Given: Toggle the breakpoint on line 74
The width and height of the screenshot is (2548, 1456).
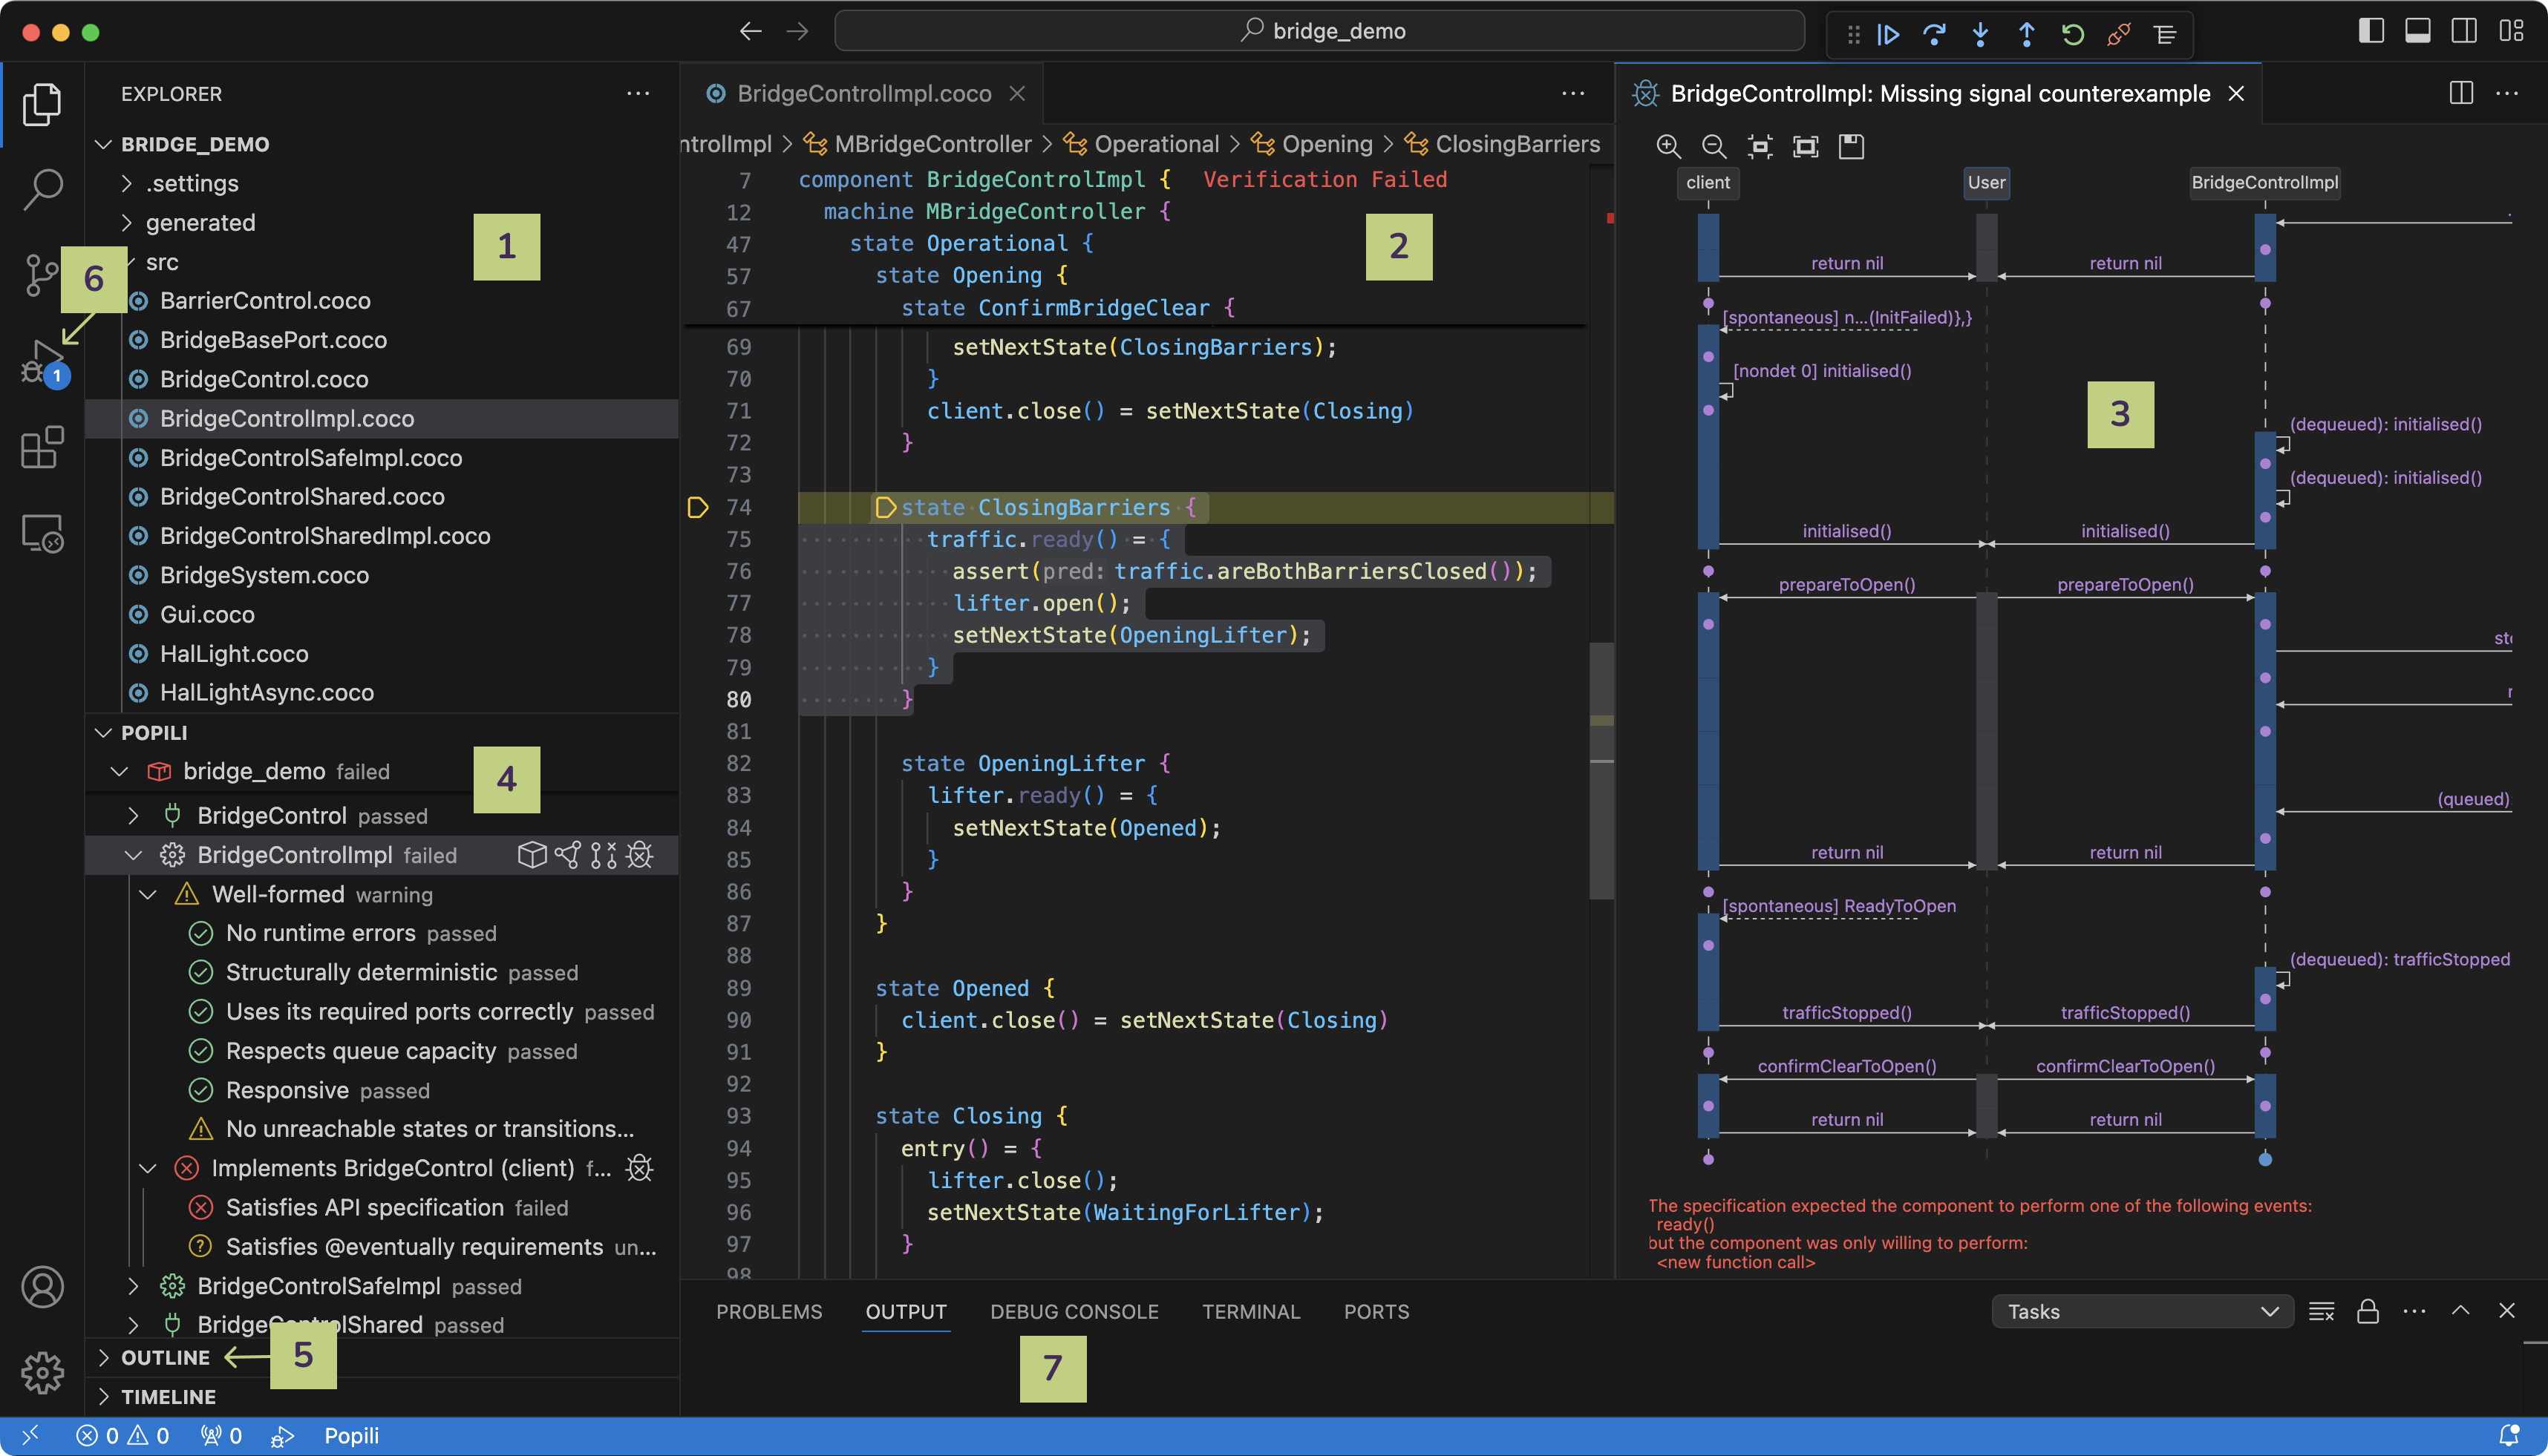Looking at the screenshot, I should tap(697, 507).
